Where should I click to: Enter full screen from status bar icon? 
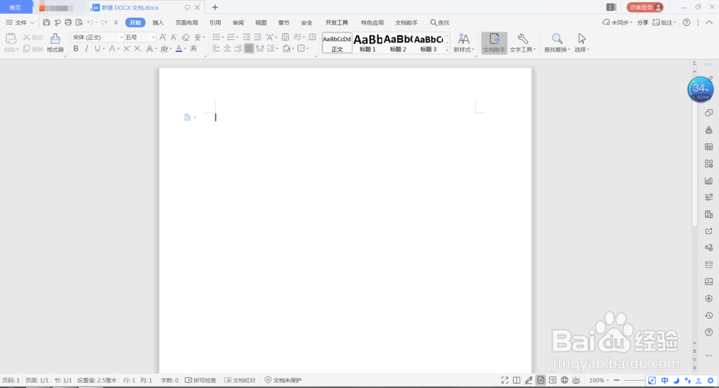click(x=505, y=380)
